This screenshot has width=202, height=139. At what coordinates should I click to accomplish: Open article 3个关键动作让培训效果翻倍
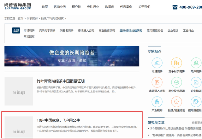(176, 129)
